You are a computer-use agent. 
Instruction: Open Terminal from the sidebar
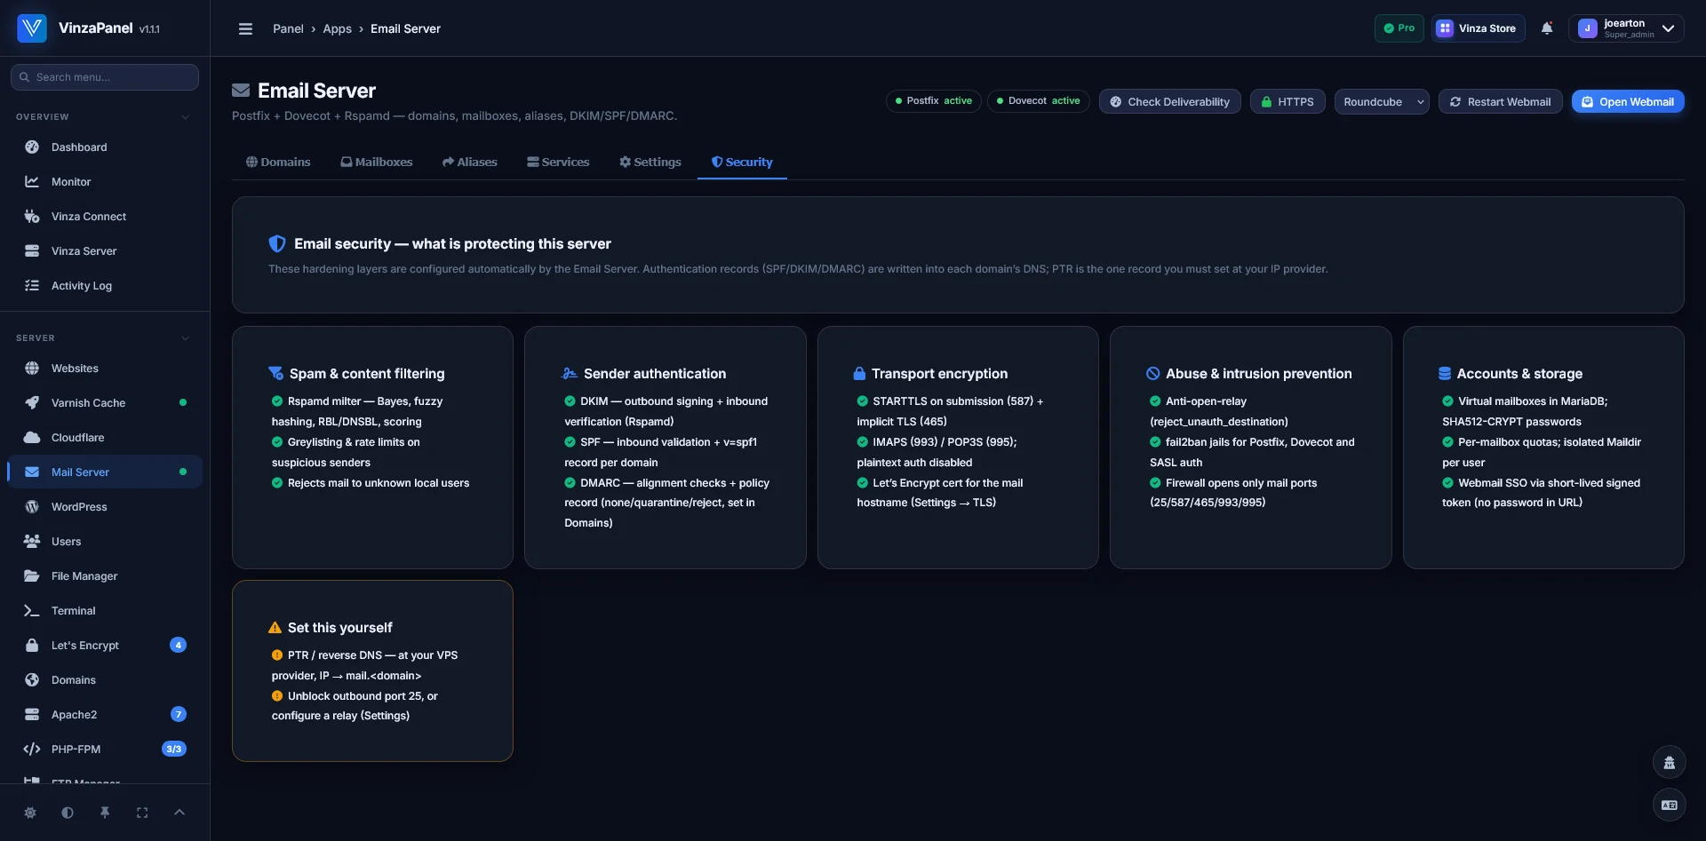point(105,611)
